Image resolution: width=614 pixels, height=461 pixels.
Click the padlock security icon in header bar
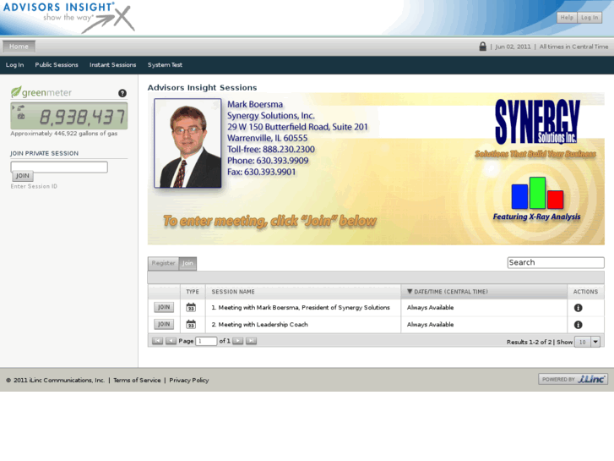483,47
